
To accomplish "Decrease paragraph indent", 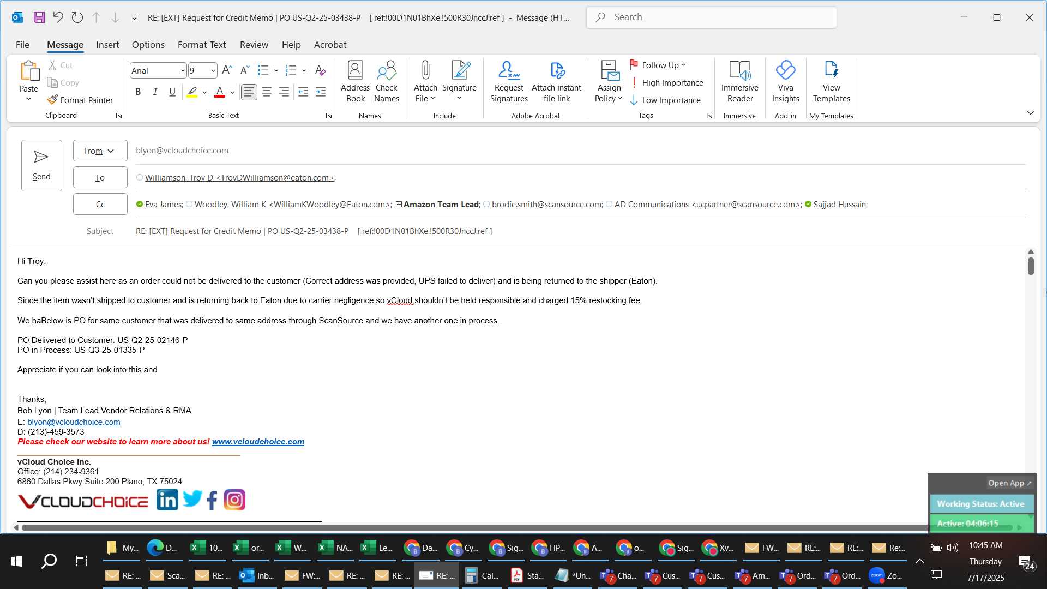I will pos(303,92).
